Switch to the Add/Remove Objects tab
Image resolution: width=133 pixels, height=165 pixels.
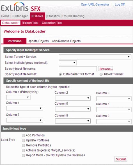tap(66, 41)
